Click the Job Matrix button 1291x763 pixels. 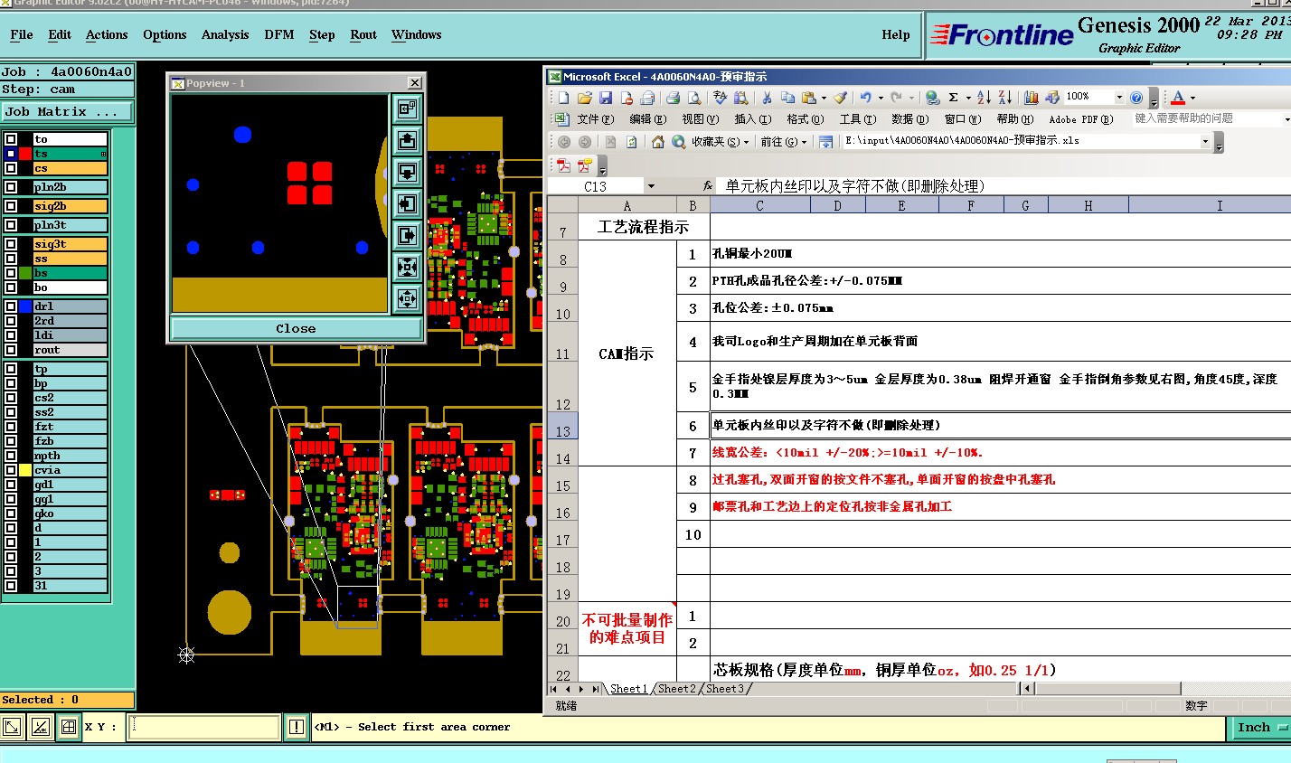point(67,112)
